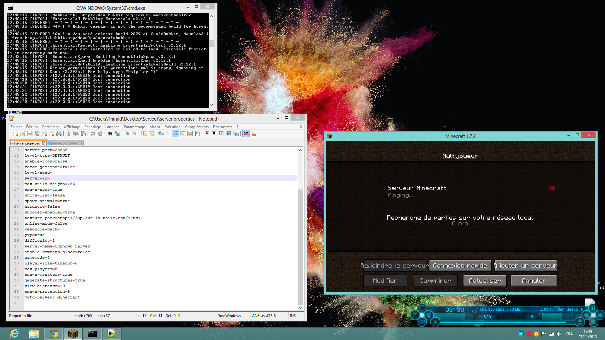This screenshot has width=605, height=340.
Task: Click the Save recorded macro icon
Action: pyautogui.click(x=236, y=133)
